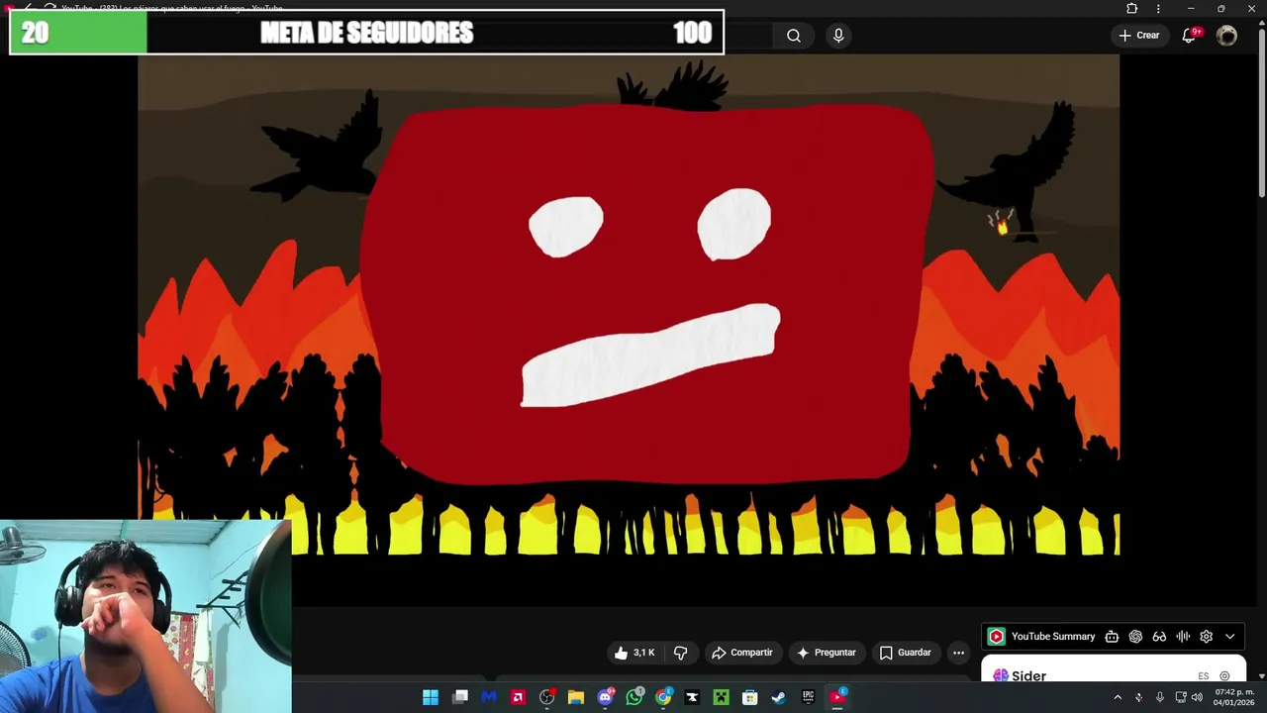Image resolution: width=1267 pixels, height=713 pixels.
Task: Open Epic Games Launcher from taskbar
Action: [808, 697]
